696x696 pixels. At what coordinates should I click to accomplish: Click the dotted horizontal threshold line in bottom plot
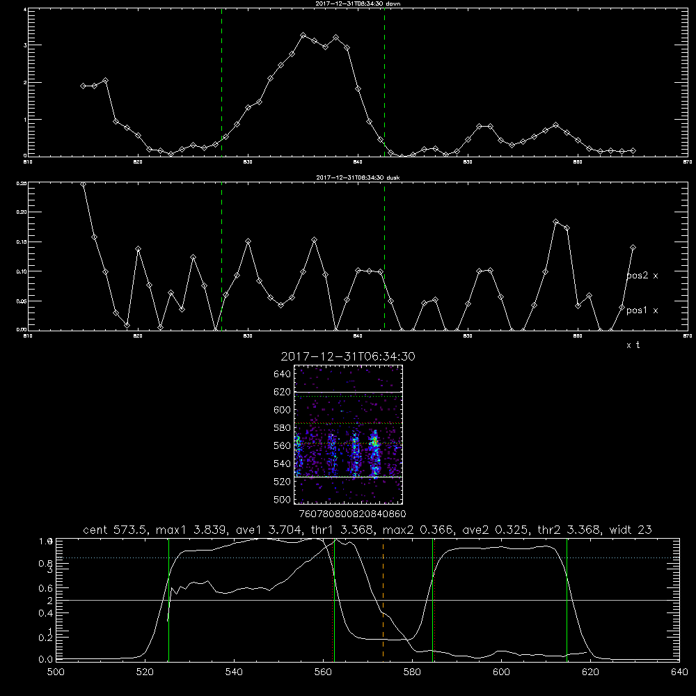(367, 558)
